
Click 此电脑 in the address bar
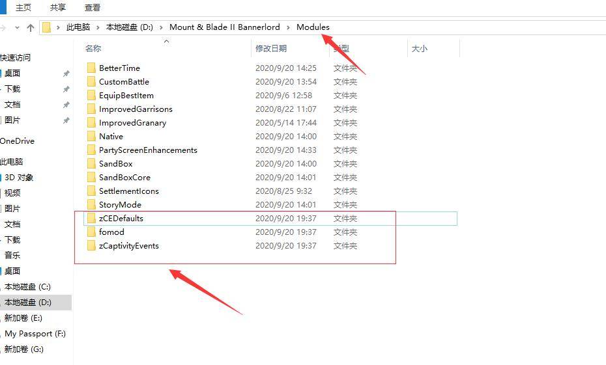click(78, 27)
